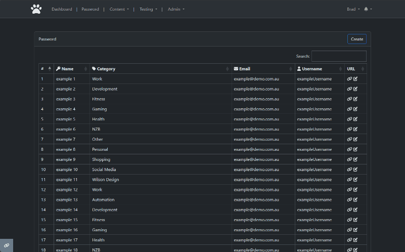Expand the Content dropdown menu
This screenshot has width=405, height=252.
click(119, 9)
